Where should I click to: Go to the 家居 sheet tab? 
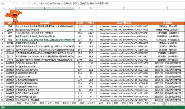116,103
